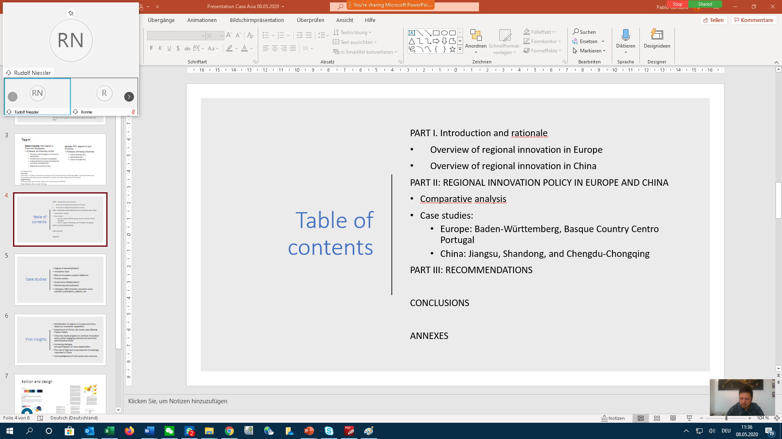Open the Animationen ribbon tab
The width and height of the screenshot is (782, 439).
pos(202,20)
